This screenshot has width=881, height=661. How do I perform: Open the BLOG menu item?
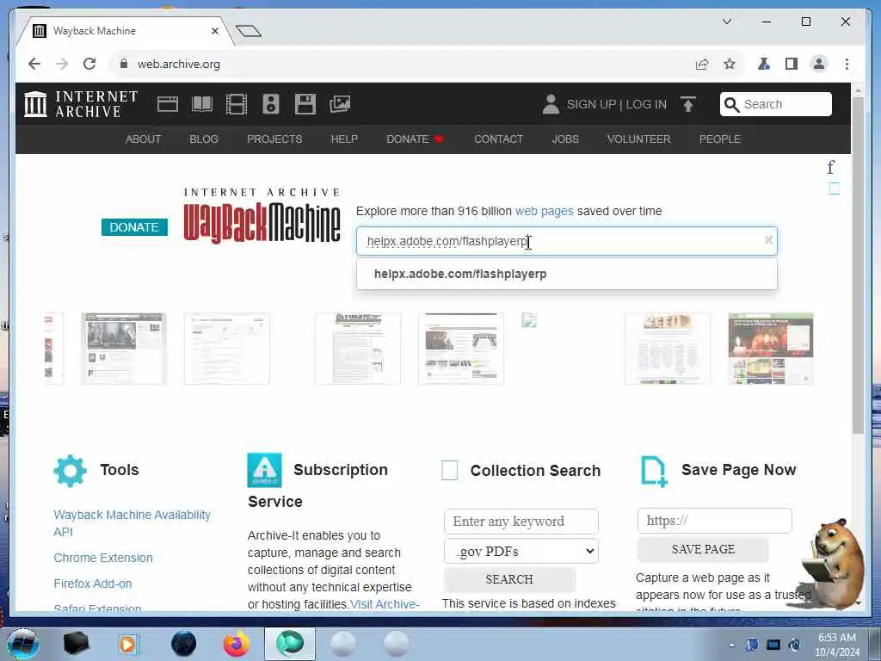tap(204, 139)
